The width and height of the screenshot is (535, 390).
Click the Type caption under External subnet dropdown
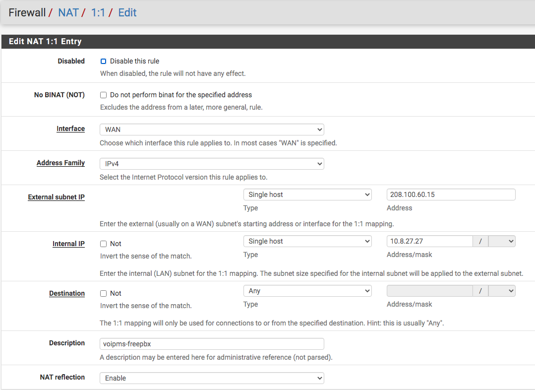[250, 208]
